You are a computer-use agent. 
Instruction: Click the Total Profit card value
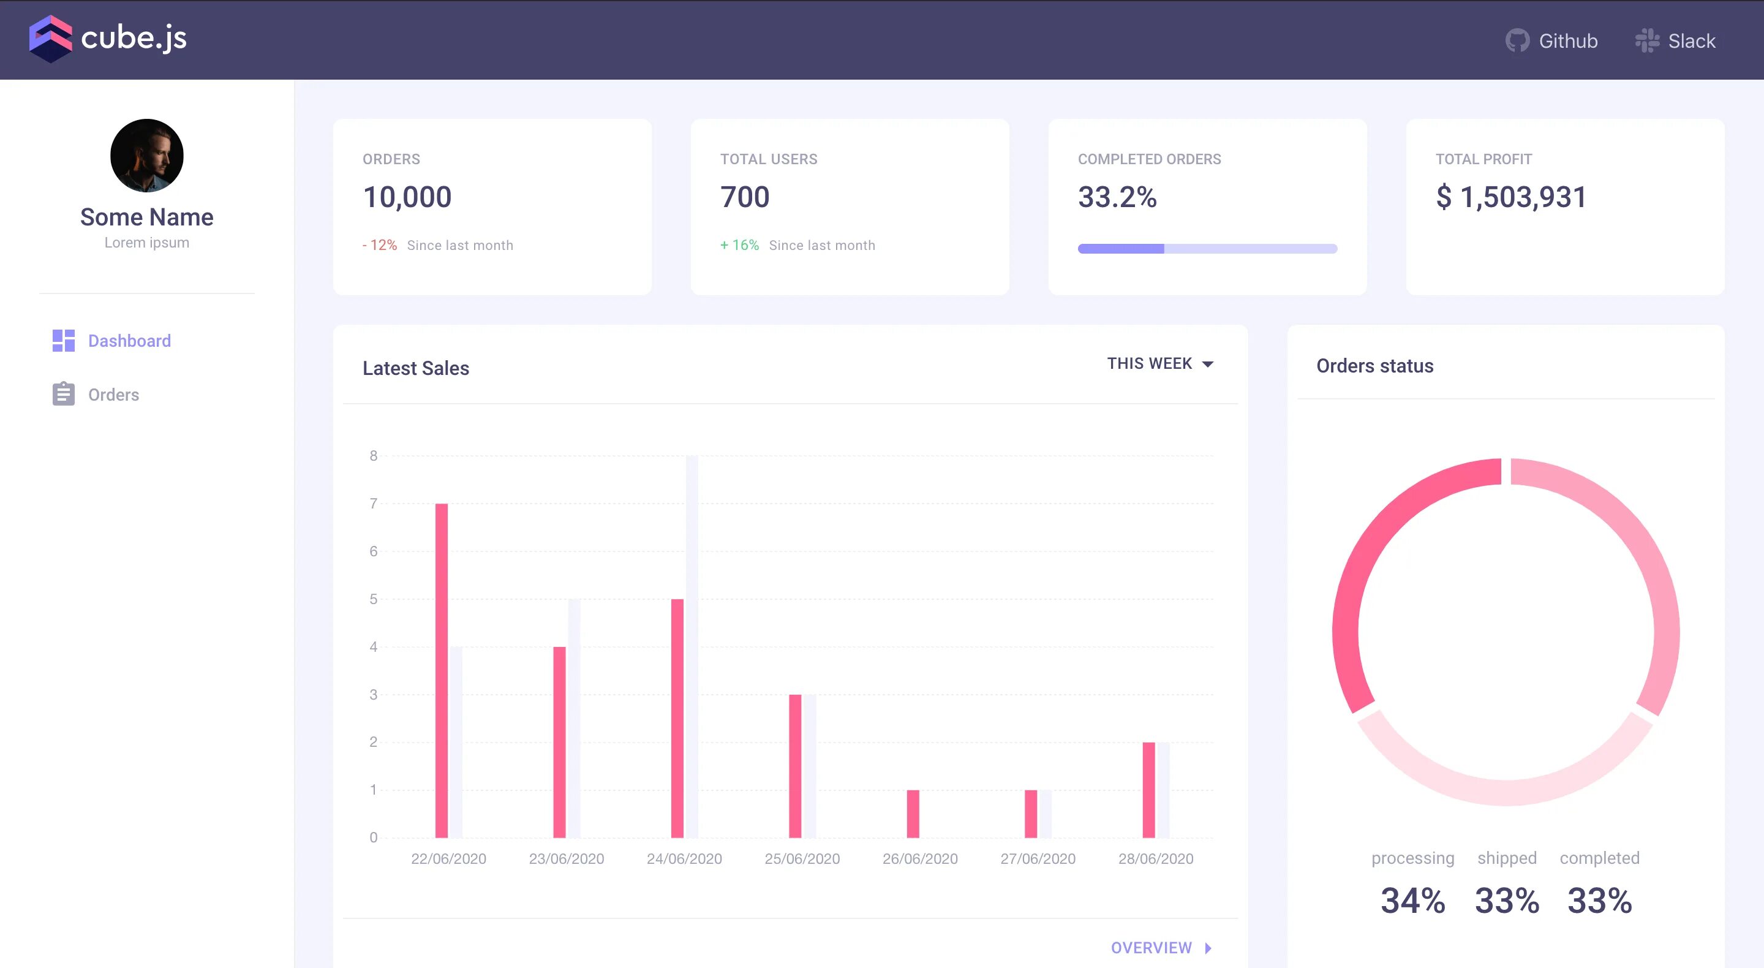1510,197
